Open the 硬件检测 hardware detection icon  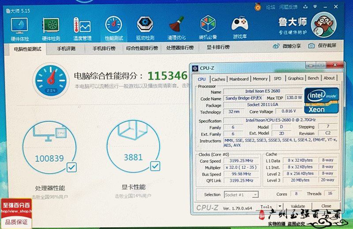[51, 29]
